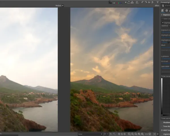
Task: Click the Method label dropdown
Action: click(x=165, y=26)
